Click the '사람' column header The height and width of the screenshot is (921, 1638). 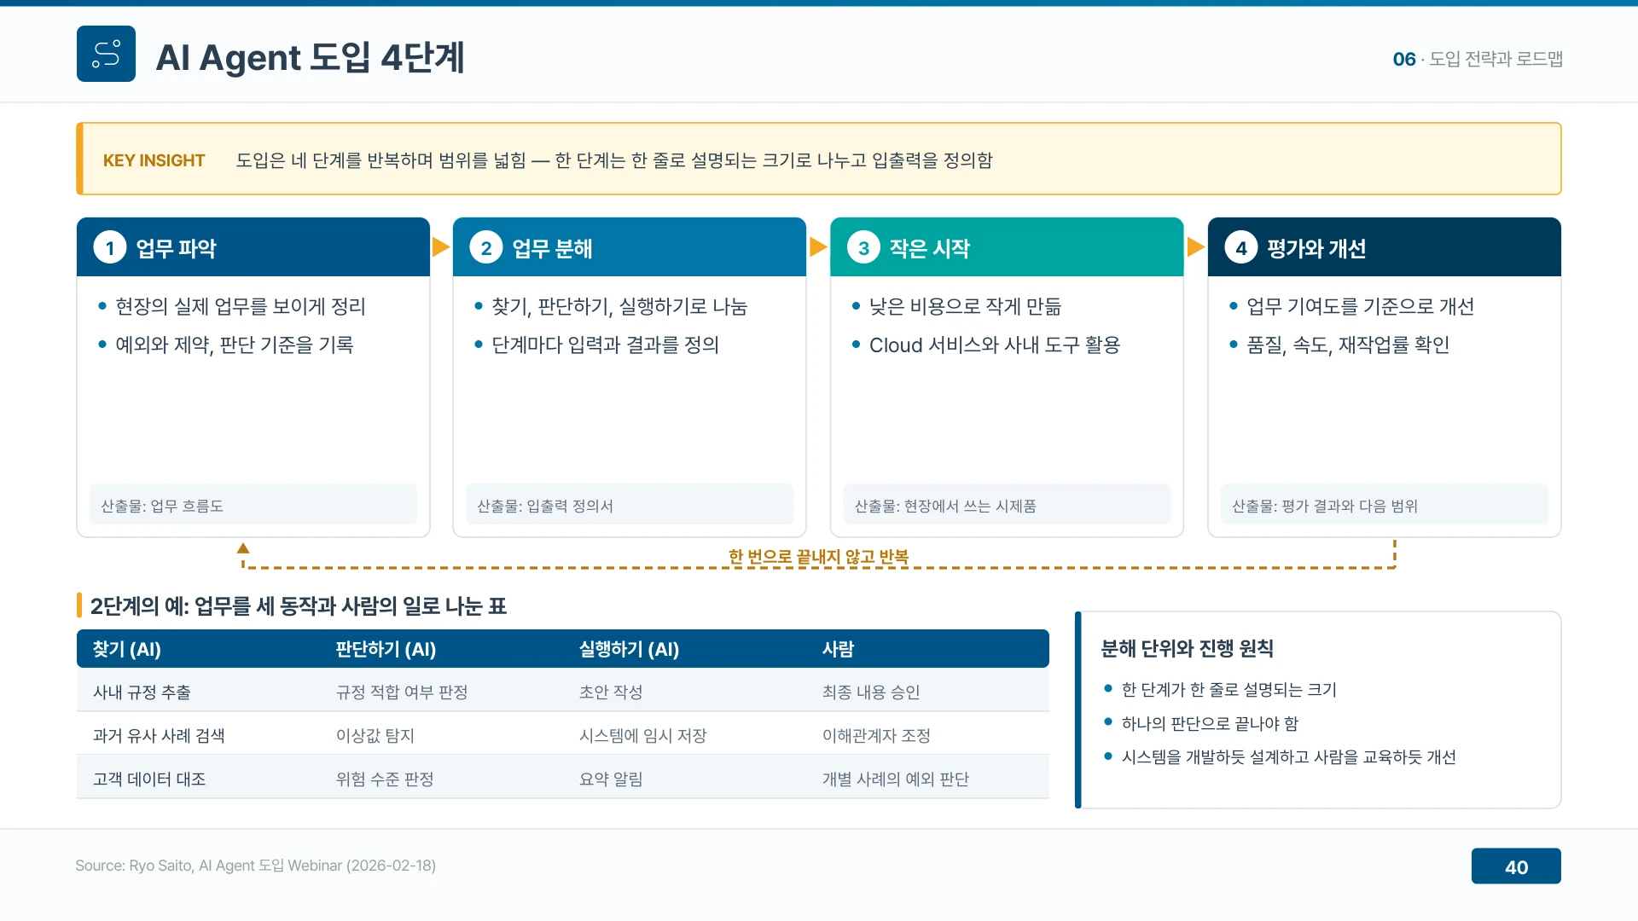click(x=838, y=649)
